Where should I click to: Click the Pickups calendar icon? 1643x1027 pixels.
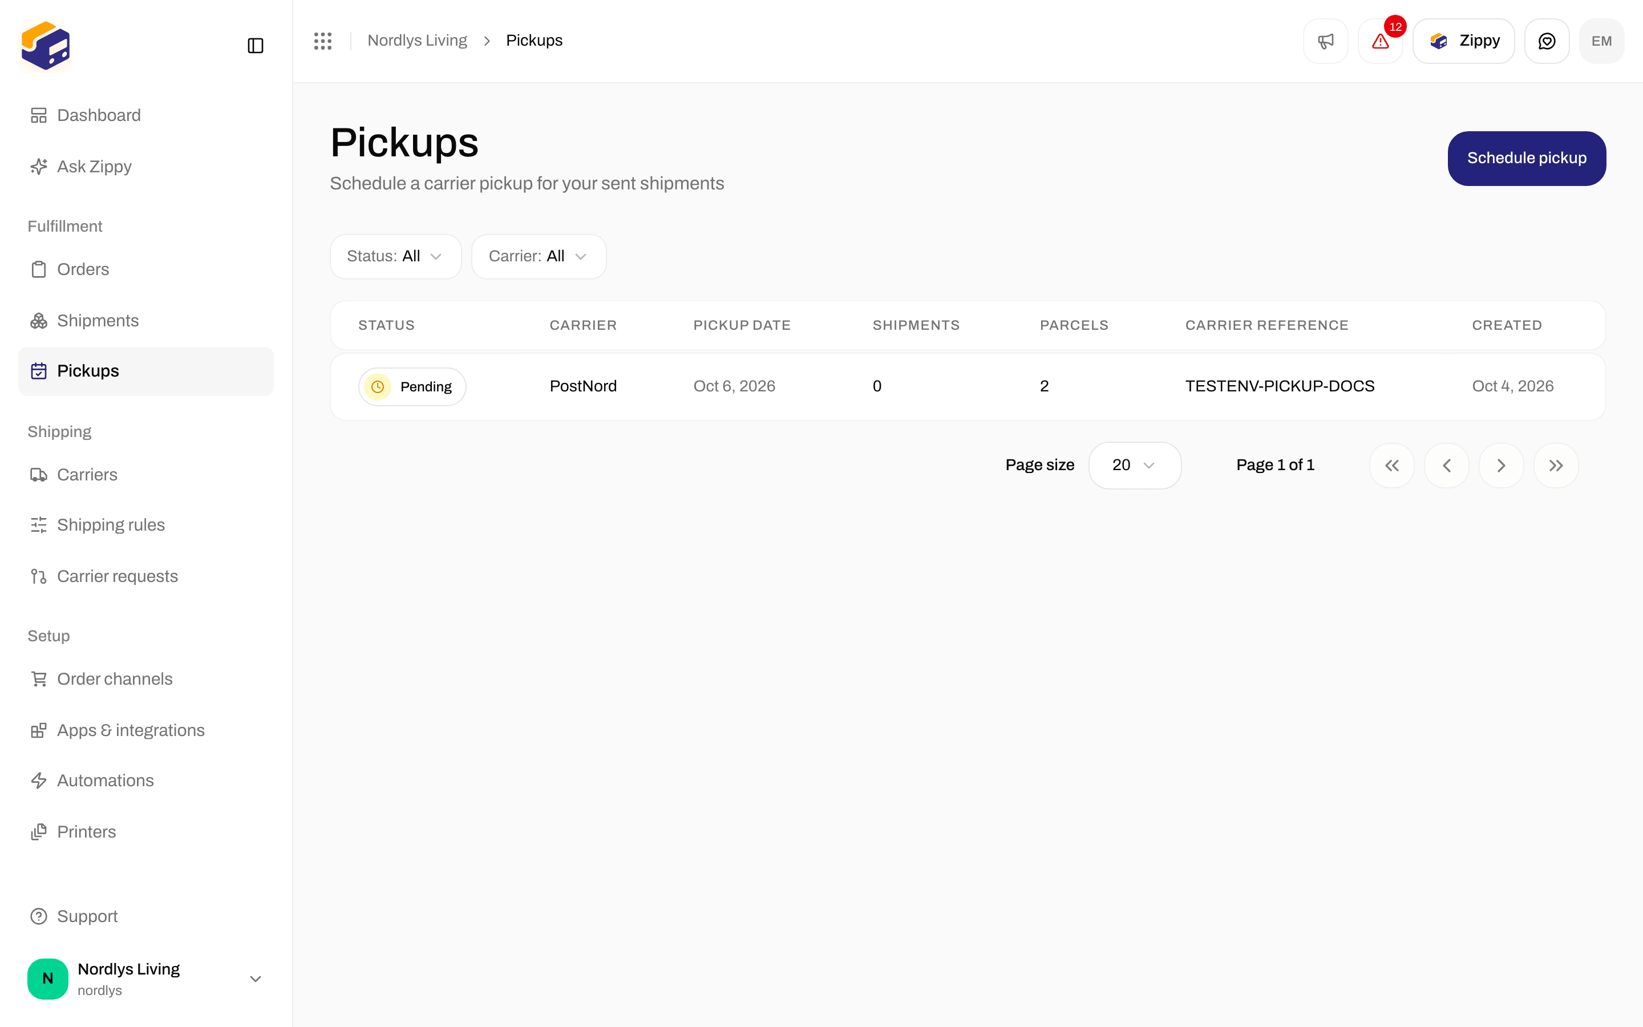[39, 371]
